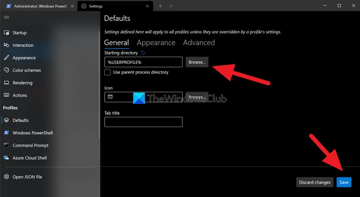Save the settings
Screen dimensions: 360x197
[x=344, y=182]
